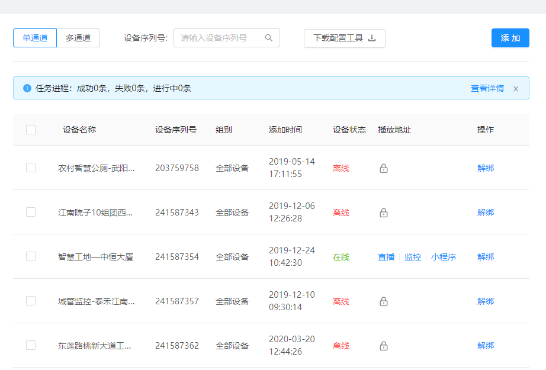This screenshot has height=370, width=546.
Task: Close the task progress banner
Action: click(x=516, y=89)
